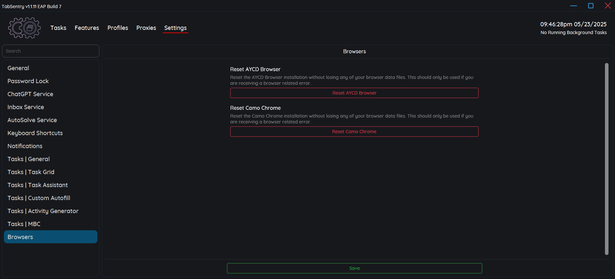Select Tasks | MBC entry
615x279 pixels.
coord(51,224)
